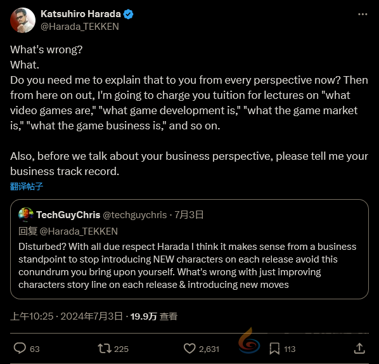Open the quoted post date 7月3日
The image size is (379, 364).
(x=189, y=215)
